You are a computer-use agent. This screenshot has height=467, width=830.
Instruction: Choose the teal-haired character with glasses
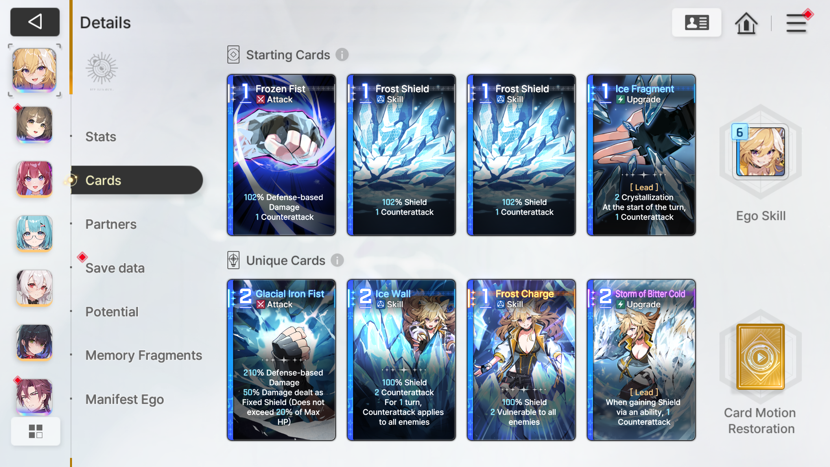tap(34, 233)
